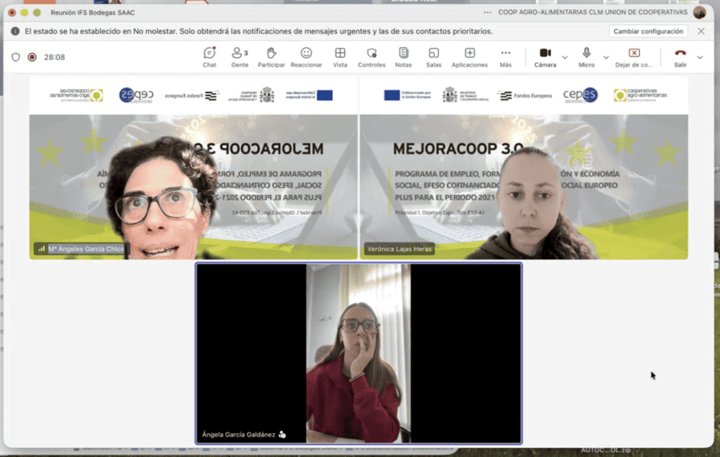720x457 pixels.
Task: Open the Aplicaciones add-ons
Action: 469,57
